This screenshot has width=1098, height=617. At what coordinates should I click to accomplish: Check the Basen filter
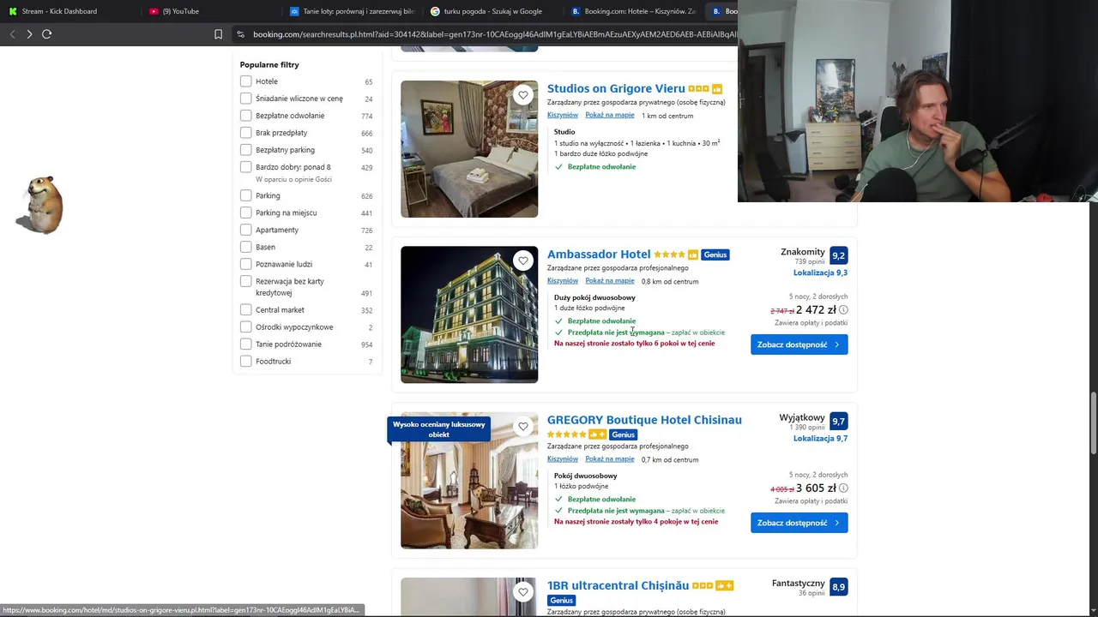(246, 247)
